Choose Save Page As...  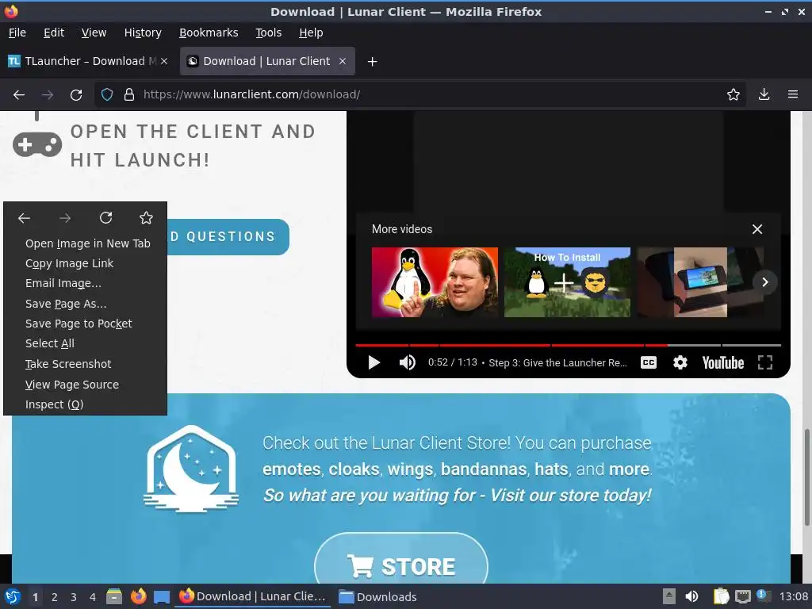tap(86, 304)
